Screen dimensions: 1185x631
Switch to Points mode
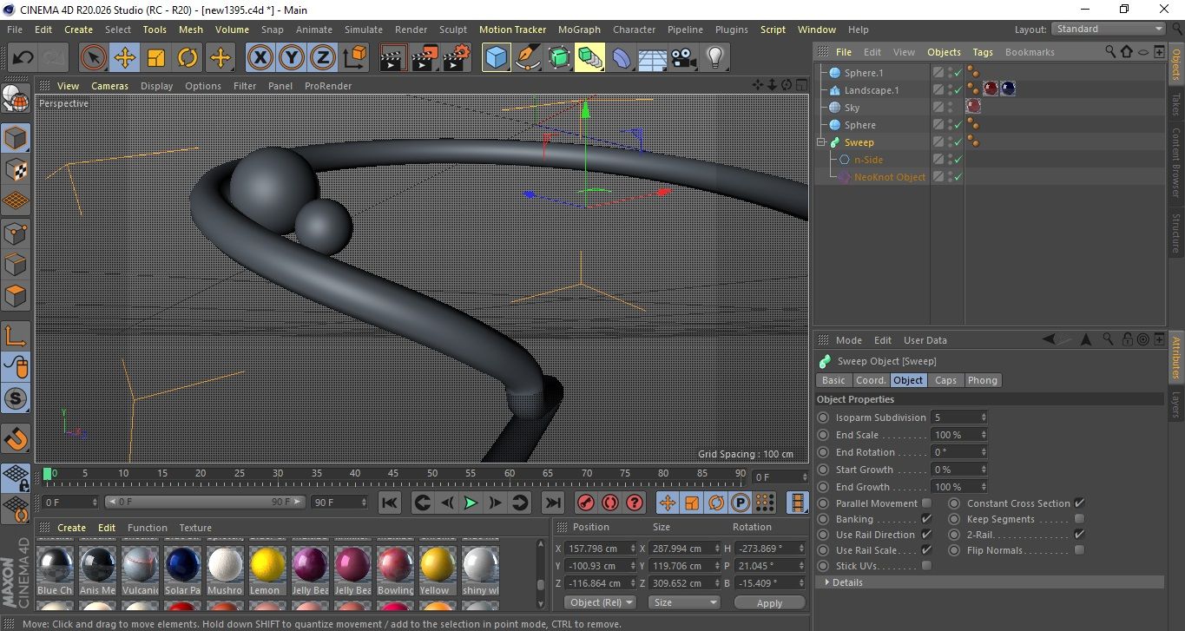pyautogui.click(x=16, y=233)
